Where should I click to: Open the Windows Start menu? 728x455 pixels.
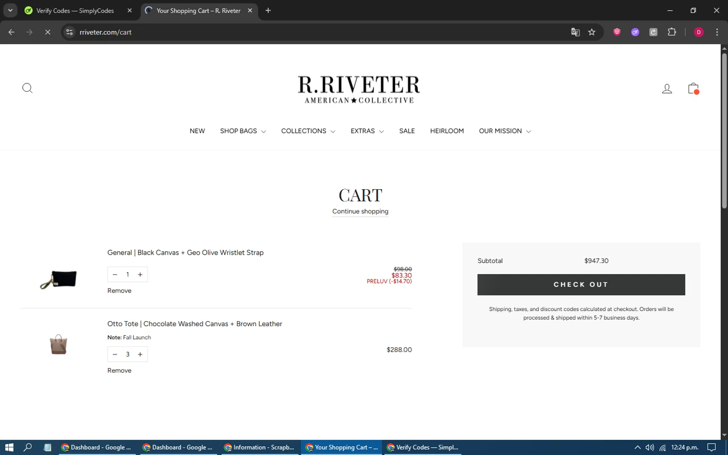tap(9, 447)
